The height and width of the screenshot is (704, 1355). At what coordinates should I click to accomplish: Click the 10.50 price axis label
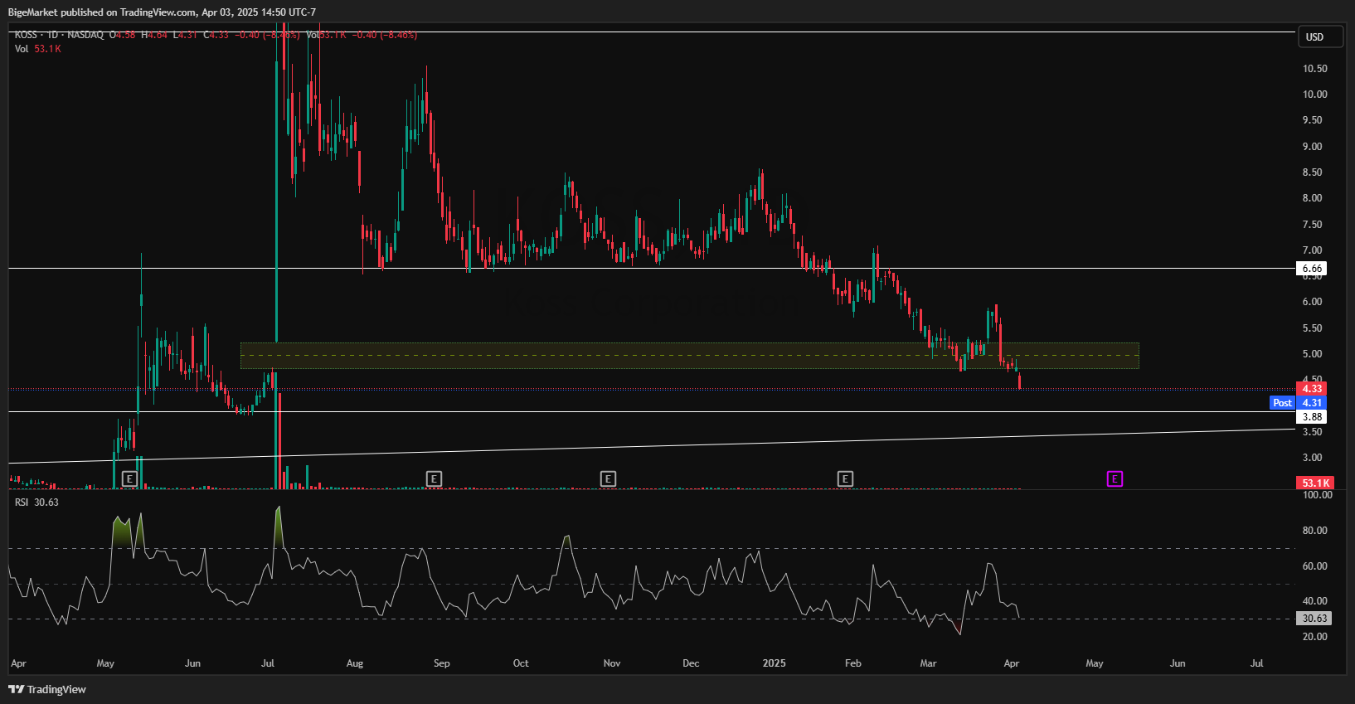1314,69
